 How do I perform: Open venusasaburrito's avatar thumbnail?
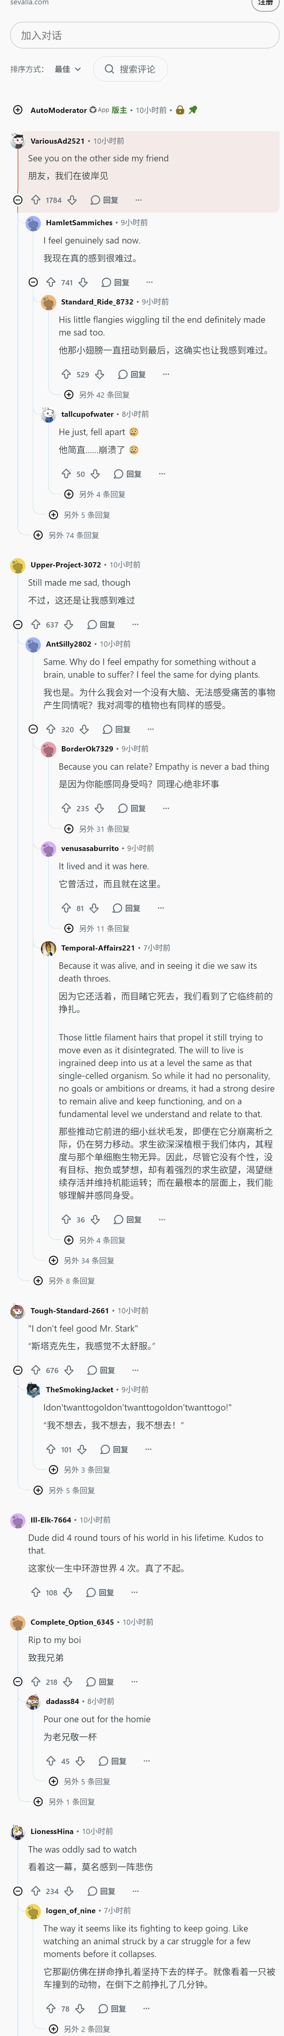coord(48,848)
